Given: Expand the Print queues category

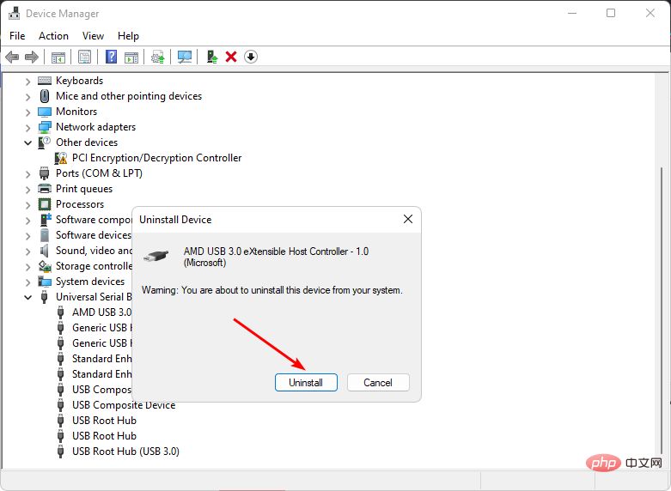Looking at the screenshot, I should [27, 190].
